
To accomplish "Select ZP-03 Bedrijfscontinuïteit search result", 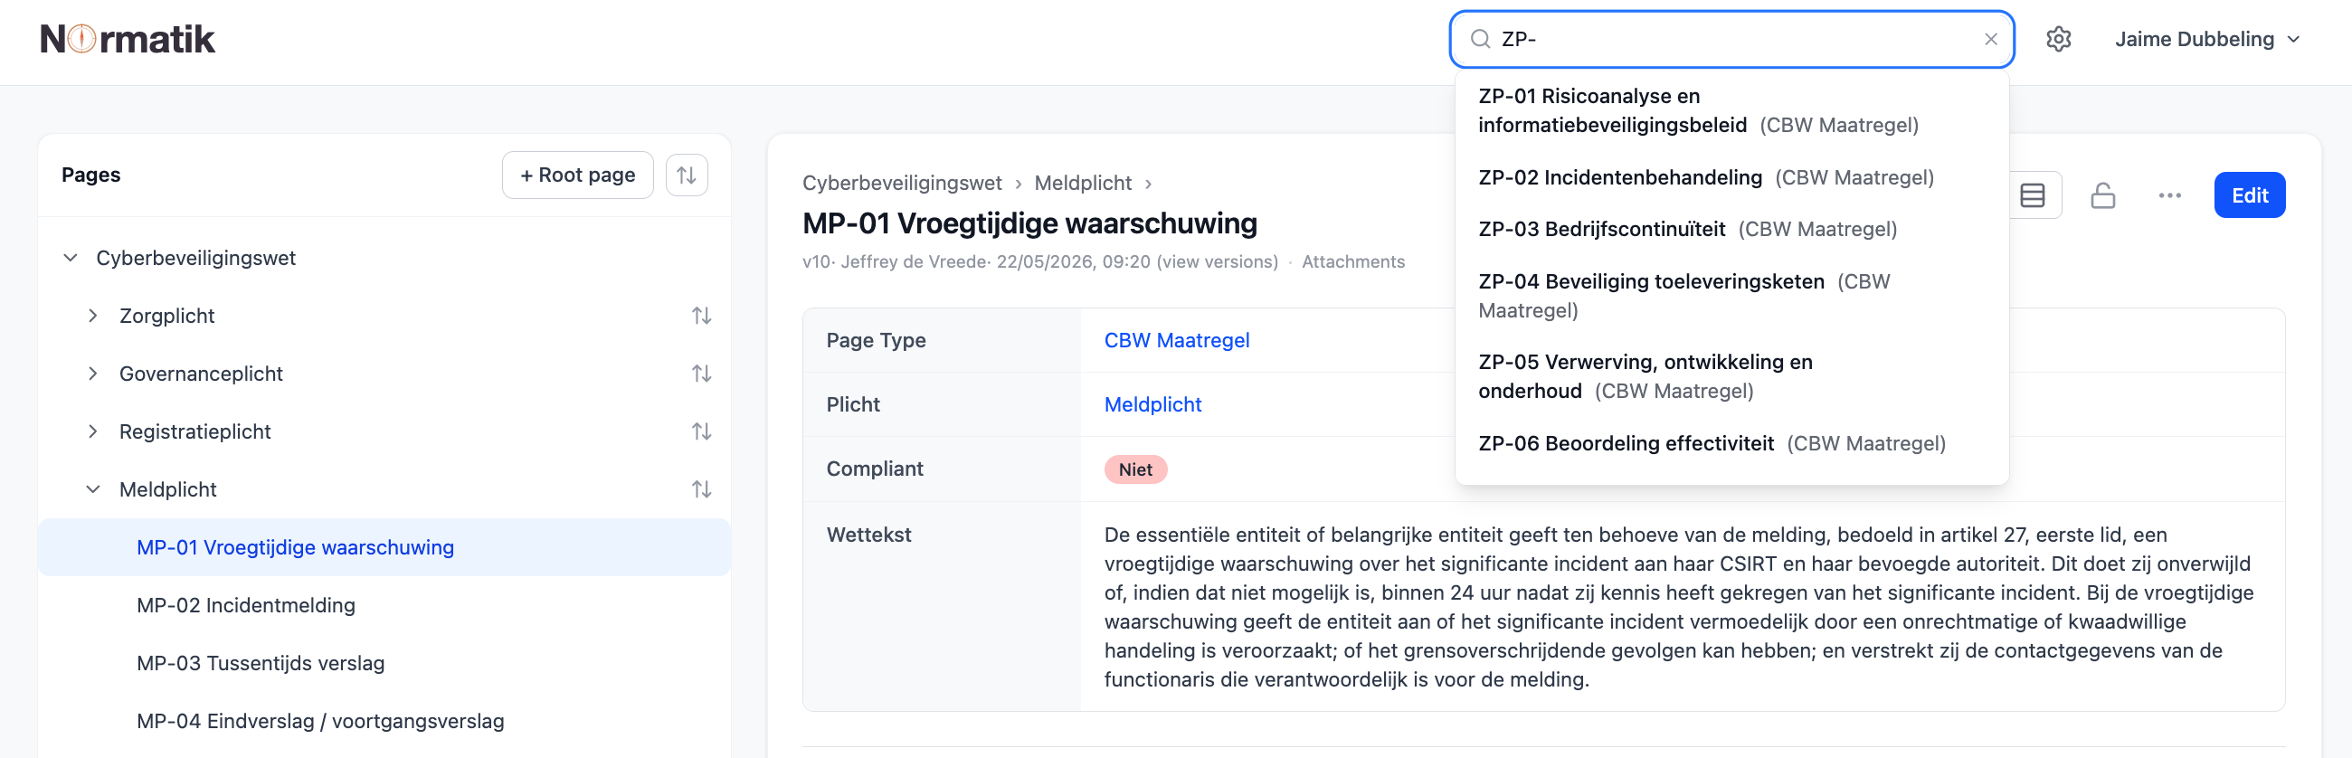I will (x=1731, y=229).
